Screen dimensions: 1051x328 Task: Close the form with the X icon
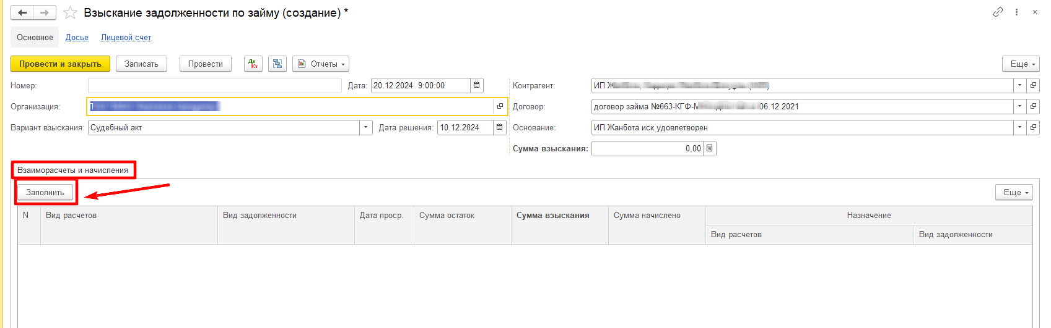click(1035, 12)
